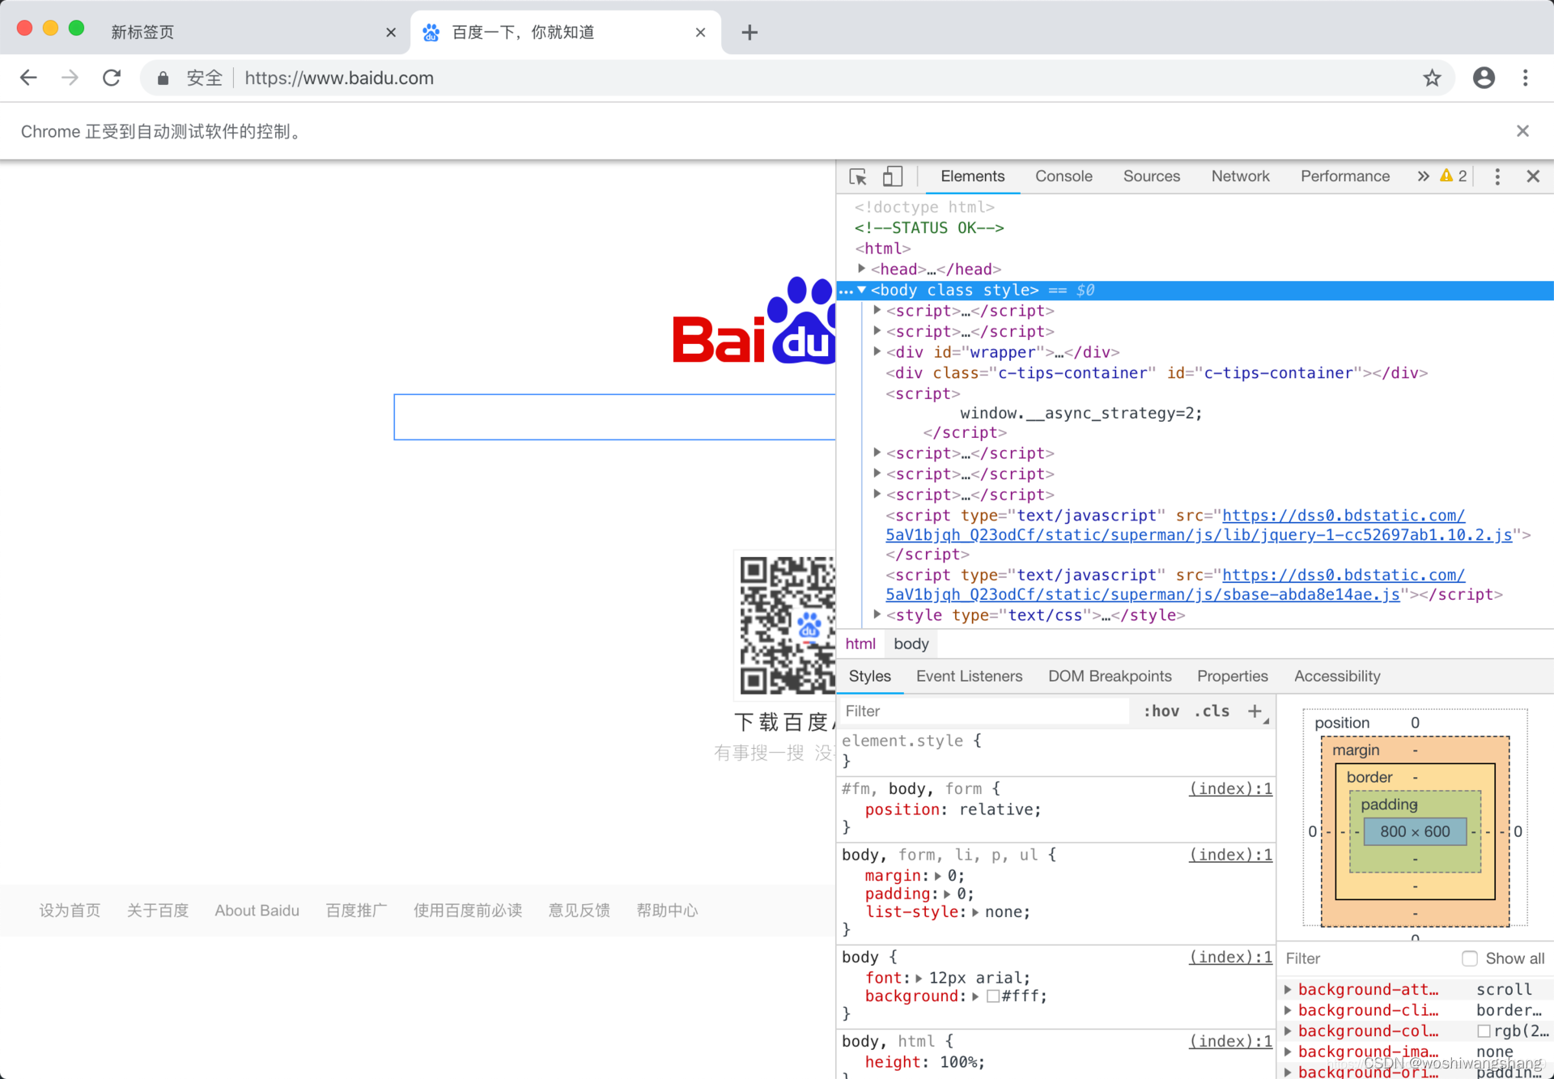
Task: Expand the head element node
Action: tap(862, 269)
